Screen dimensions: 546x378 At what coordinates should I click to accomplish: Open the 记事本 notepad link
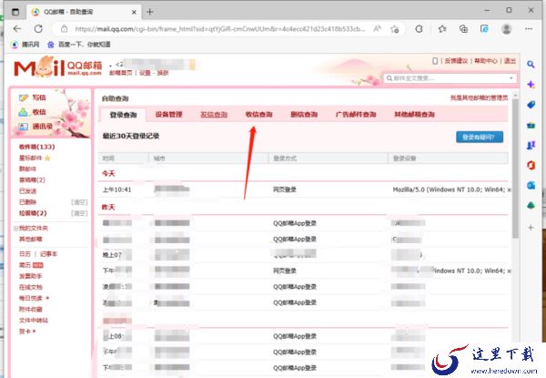[48, 254]
